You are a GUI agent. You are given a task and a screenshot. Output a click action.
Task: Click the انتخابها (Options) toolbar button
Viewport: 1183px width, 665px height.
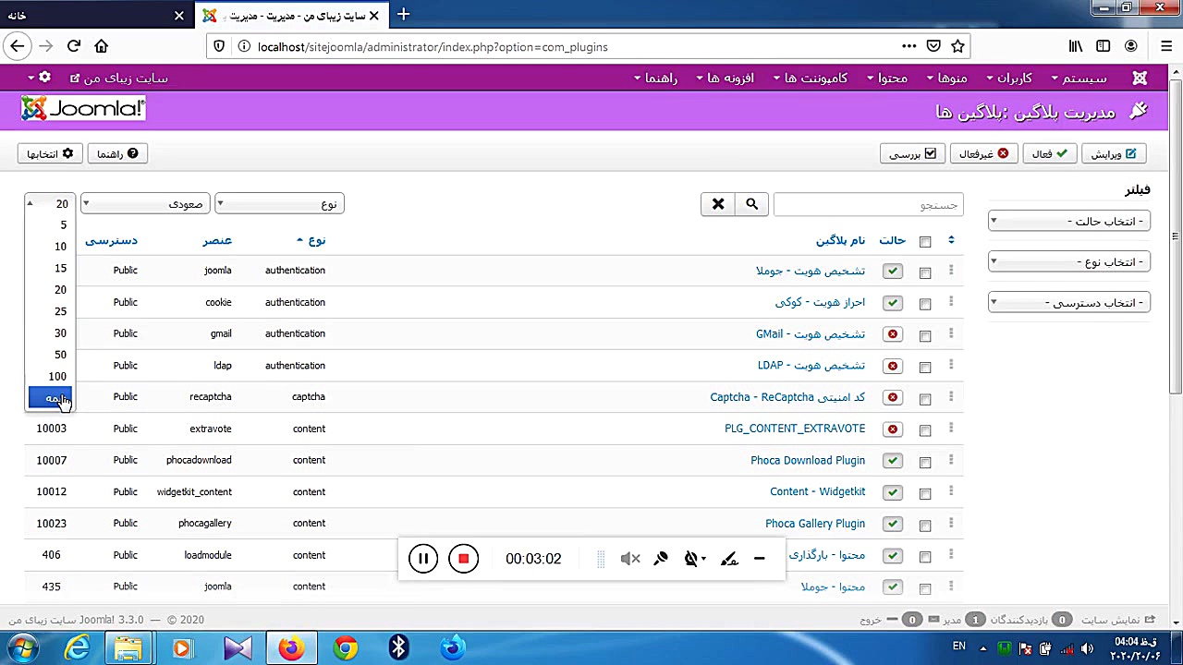pos(50,154)
